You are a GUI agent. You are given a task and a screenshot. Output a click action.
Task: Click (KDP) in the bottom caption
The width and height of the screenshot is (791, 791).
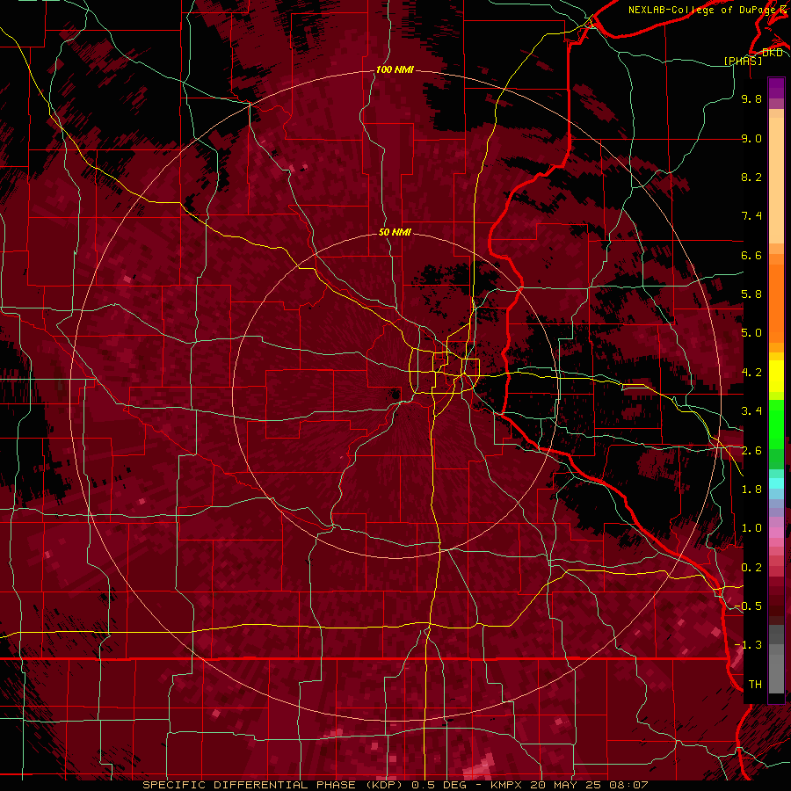tap(384, 785)
